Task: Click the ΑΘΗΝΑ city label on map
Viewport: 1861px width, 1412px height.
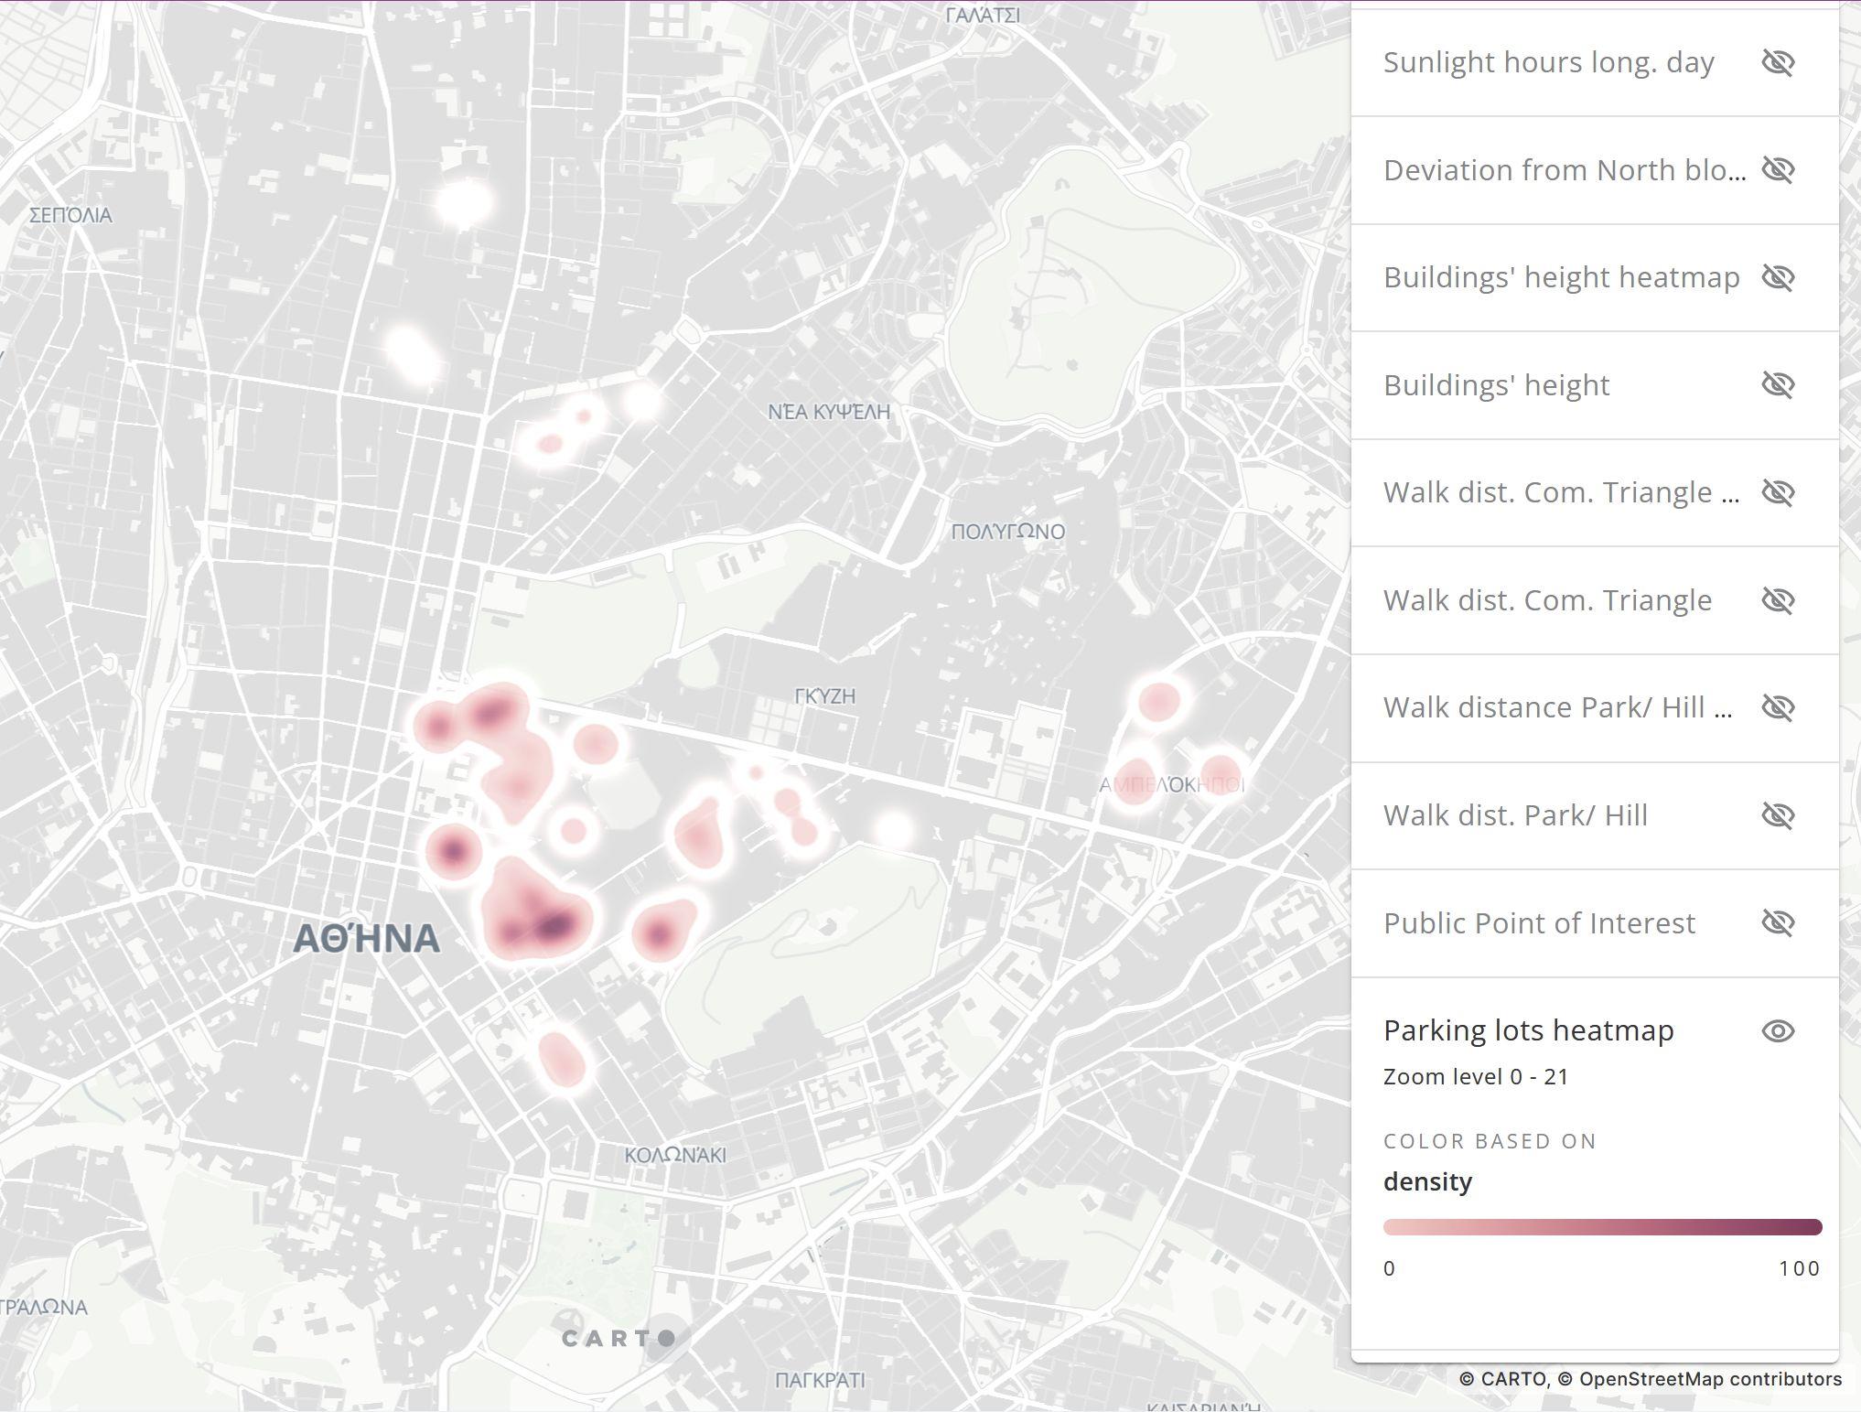Action: click(366, 939)
